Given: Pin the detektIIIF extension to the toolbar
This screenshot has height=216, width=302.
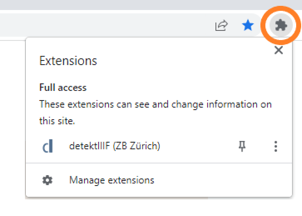Looking at the screenshot, I should pyautogui.click(x=242, y=146).
